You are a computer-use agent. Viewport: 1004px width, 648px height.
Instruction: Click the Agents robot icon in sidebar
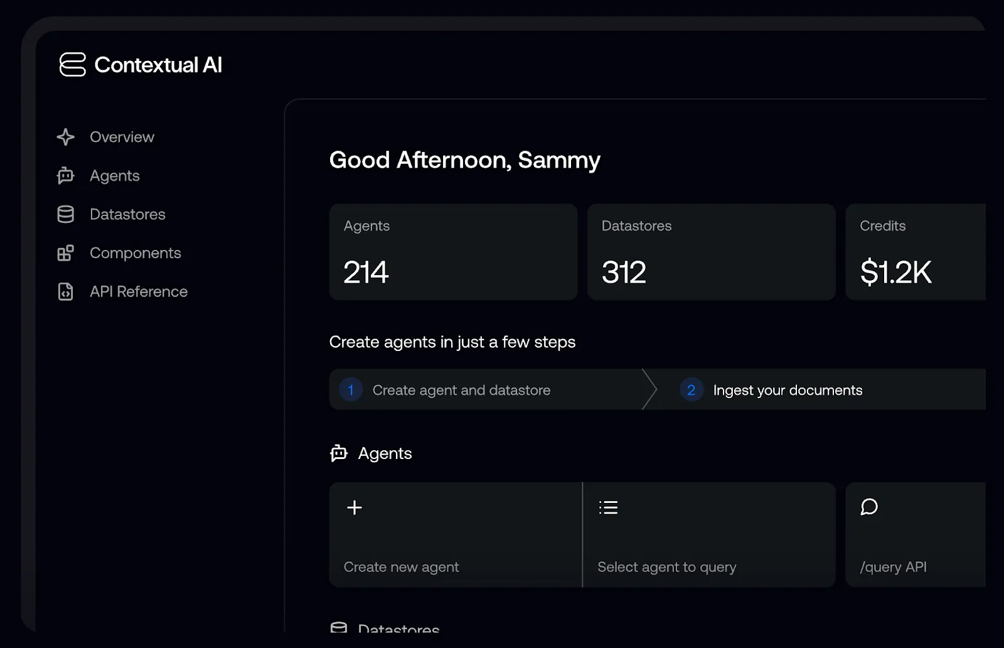[65, 176]
